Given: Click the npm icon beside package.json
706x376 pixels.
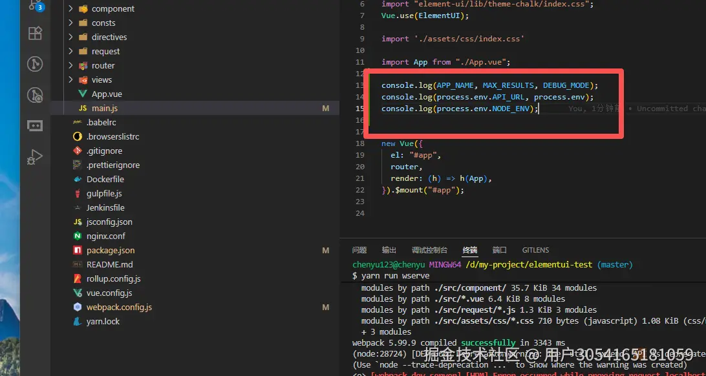Looking at the screenshot, I should (x=78, y=251).
